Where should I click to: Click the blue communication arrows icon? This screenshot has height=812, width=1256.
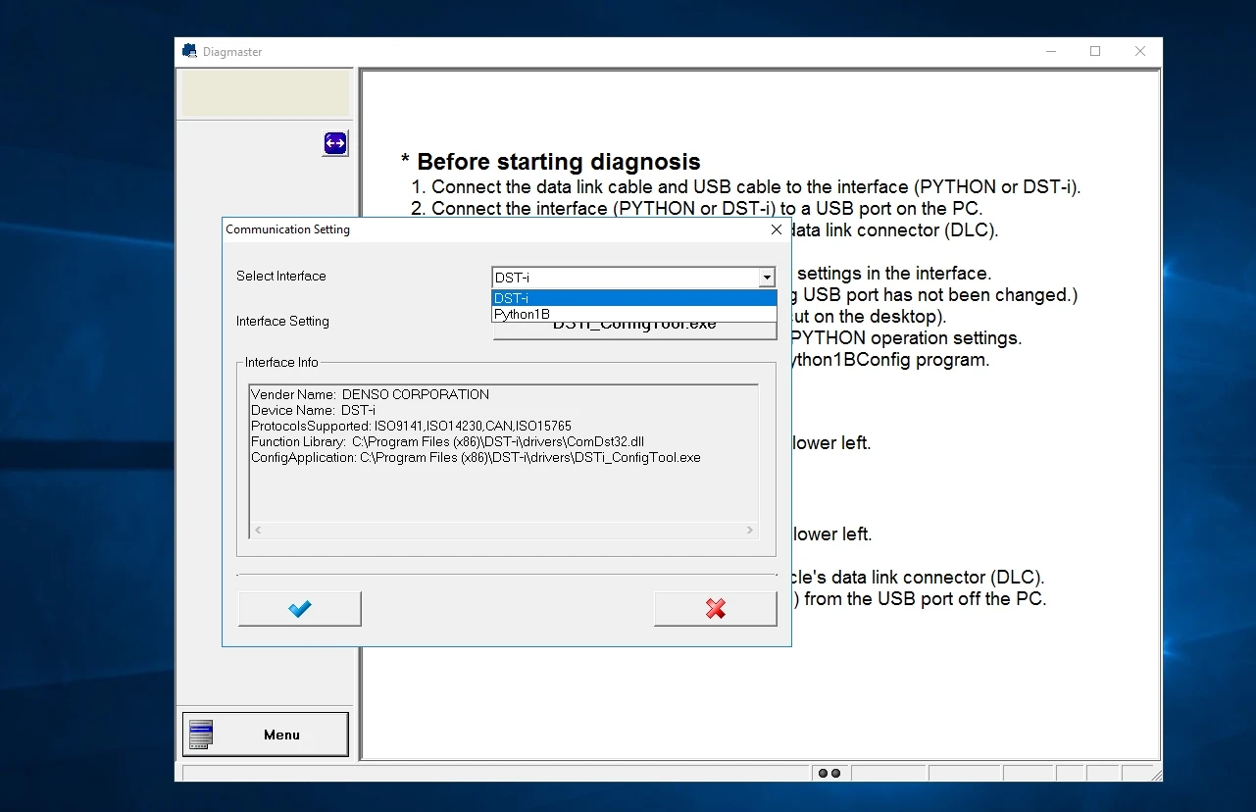pyautogui.click(x=335, y=143)
